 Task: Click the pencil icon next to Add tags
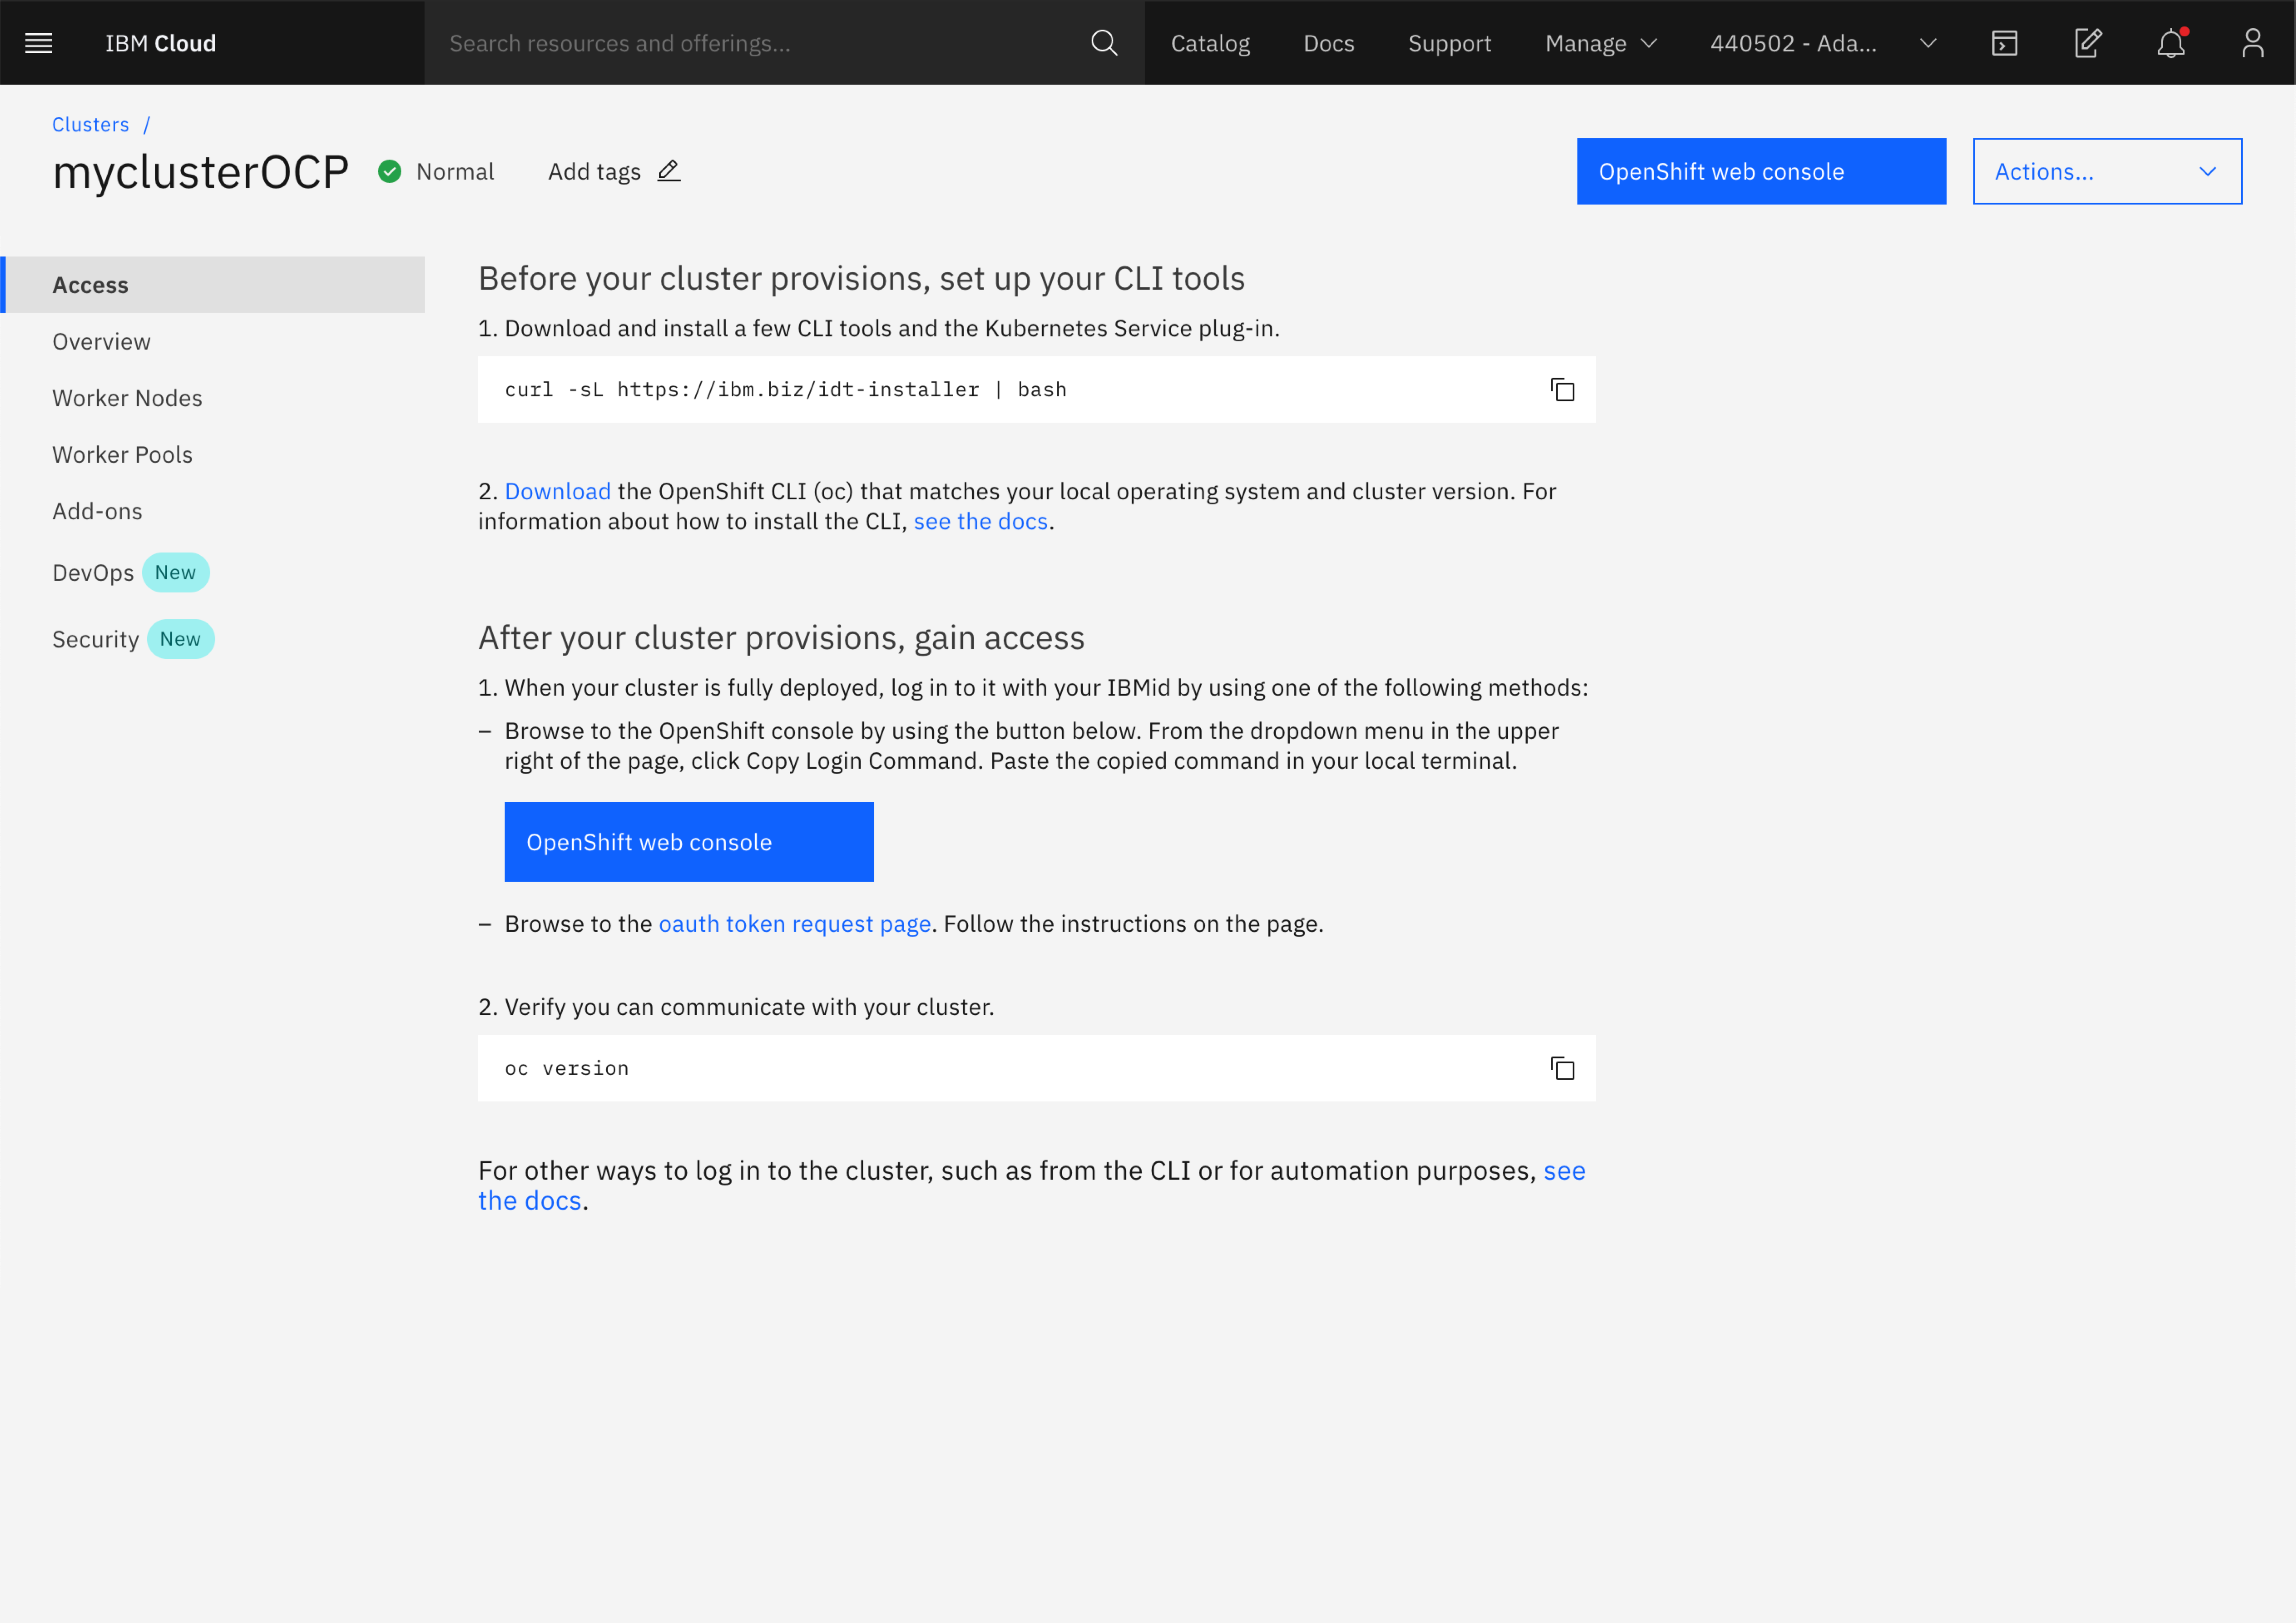[x=669, y=171]
